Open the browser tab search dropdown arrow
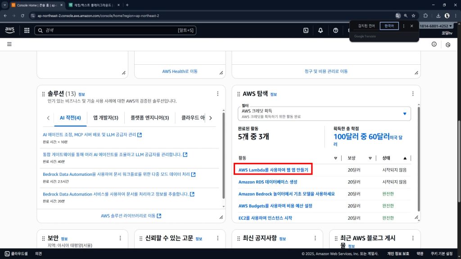The width and height of the screenshot is (461, 259). 5,5
